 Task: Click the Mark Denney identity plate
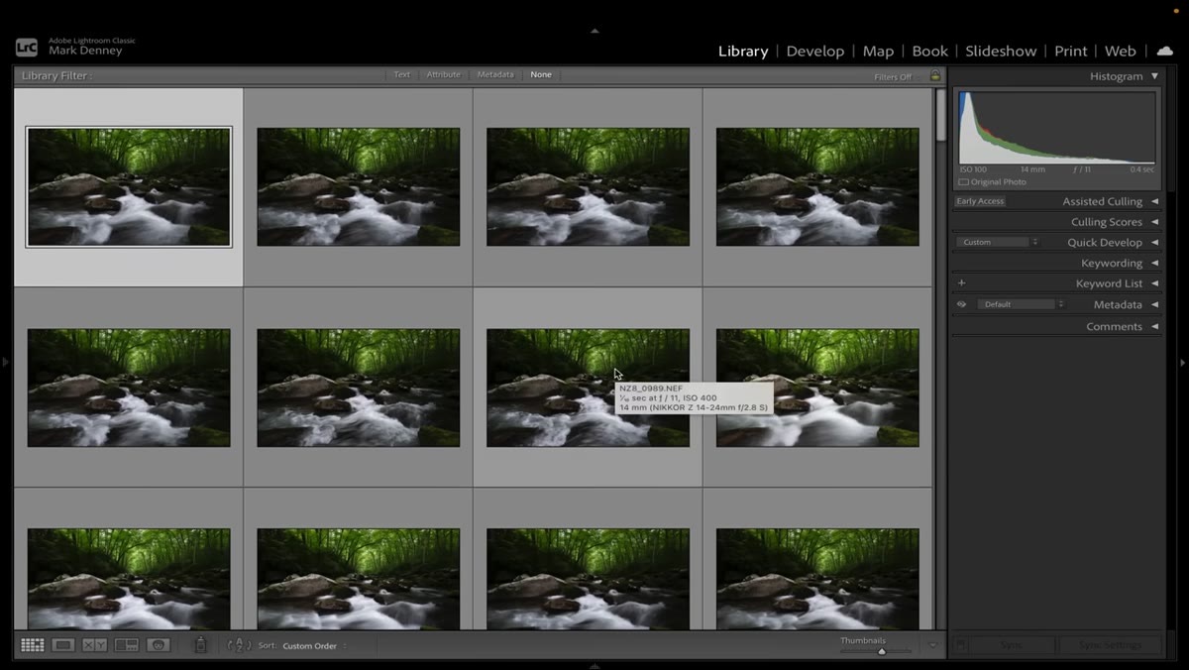point(84,51)
